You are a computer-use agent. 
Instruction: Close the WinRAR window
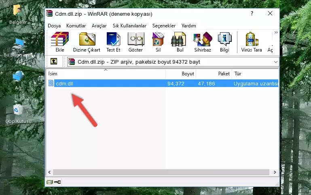270,13
